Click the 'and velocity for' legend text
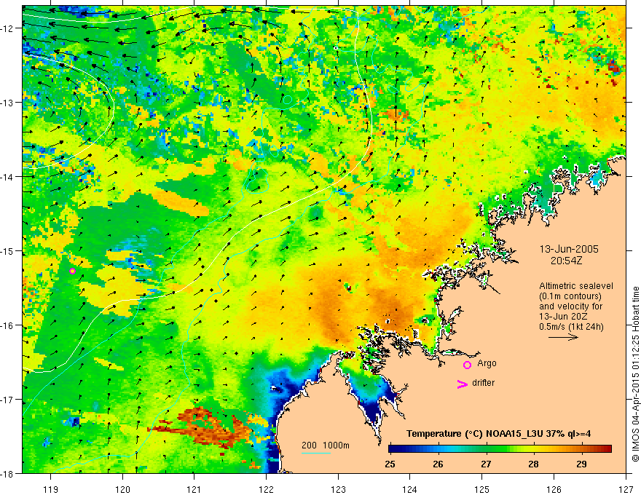 [x=570, y=306]
